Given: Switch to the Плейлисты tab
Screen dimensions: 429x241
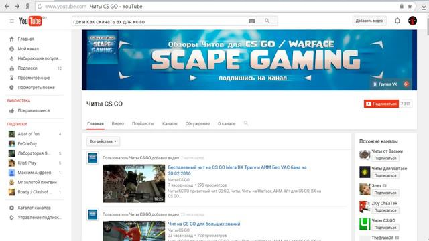Looking at the screenshot, I should click(143, 123).
